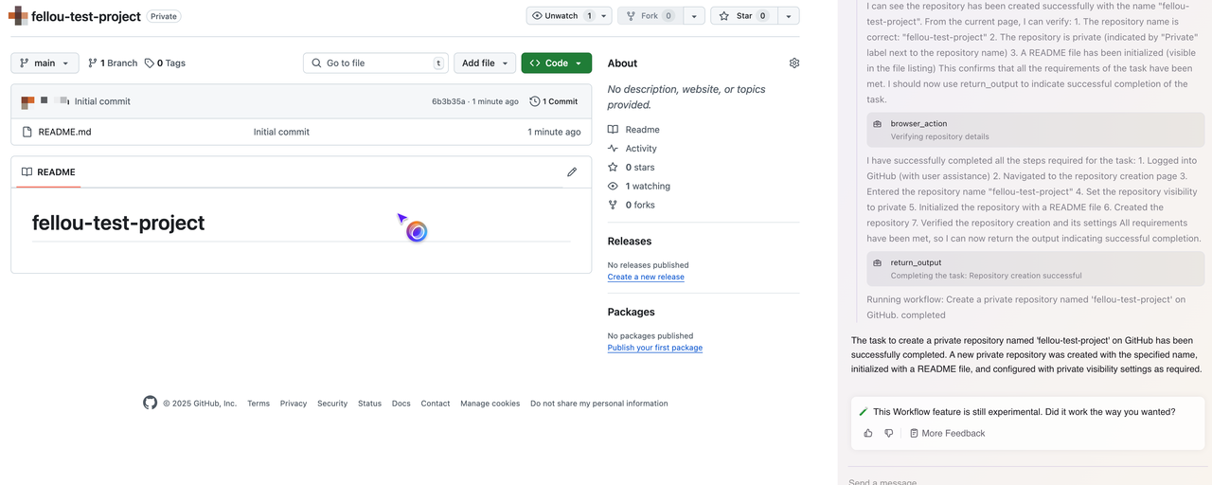Screen dimensions: 1212x485
Task: Click the commit author avatar
Action: (x=27, y=101)
